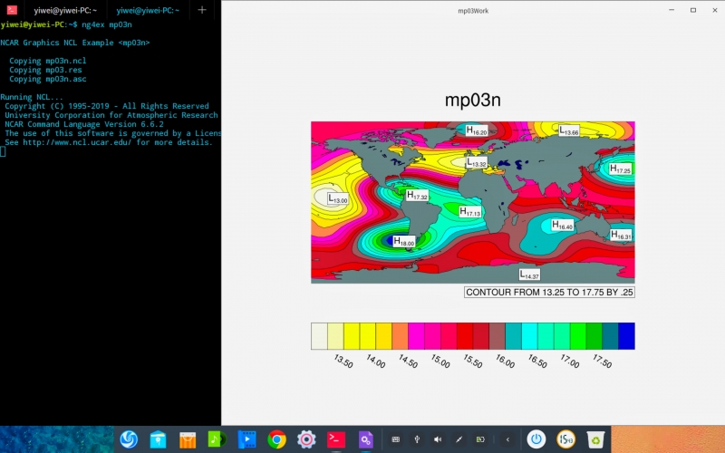Mute sound via the volume tray icon
This screenshot has width=725, height=453.
click(438, 439)
